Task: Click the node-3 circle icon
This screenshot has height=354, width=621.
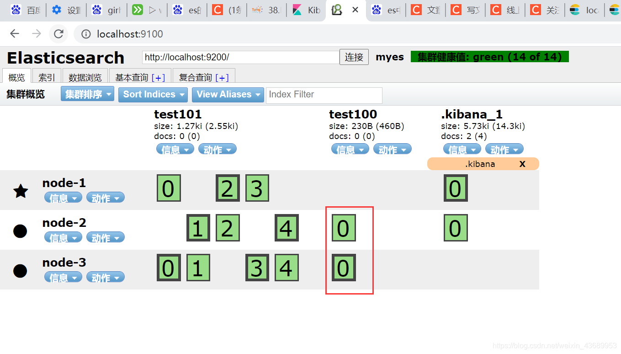Action: (x=20, y=271)
